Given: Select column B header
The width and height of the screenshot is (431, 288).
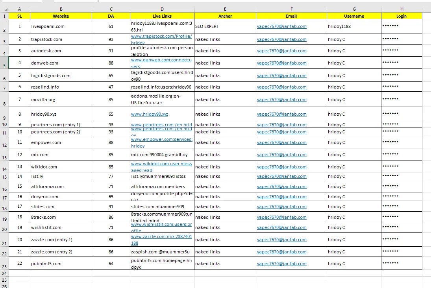Looking at the screenshot, I should click(x=61, y=9).
